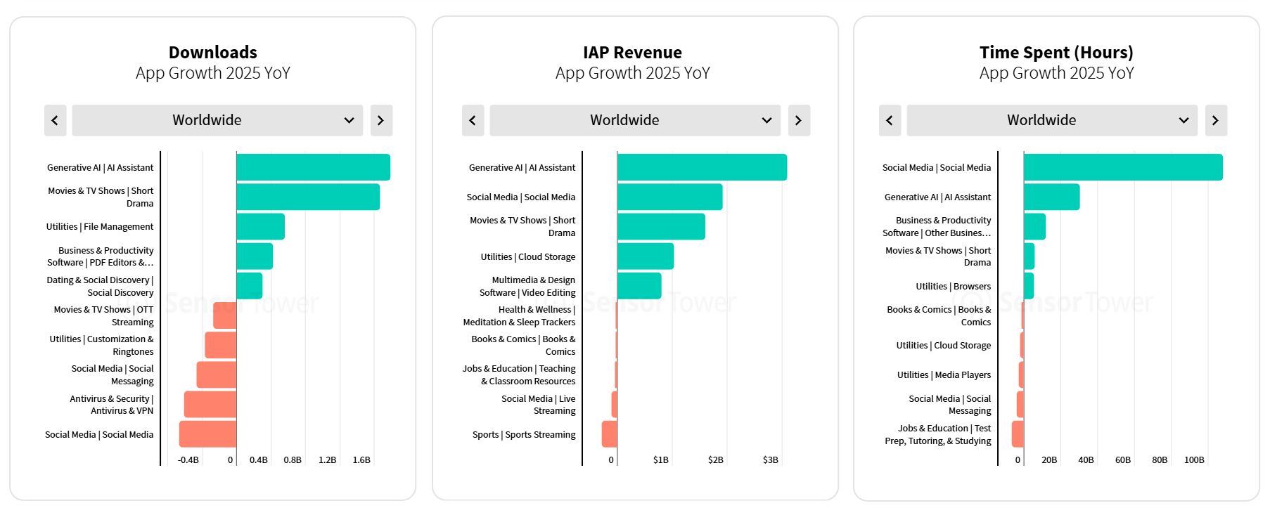The height and width of the screenshot is (515, 1270).
Task: Click Utilities File Management bar in Downloads
Action: click(260, 226)
